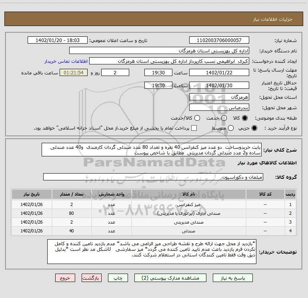The height and width of the screenshot is (298, 308).
Task: Click the پاسخ به نیاز button
Action: pyautogui.click(x=233, y=278)
